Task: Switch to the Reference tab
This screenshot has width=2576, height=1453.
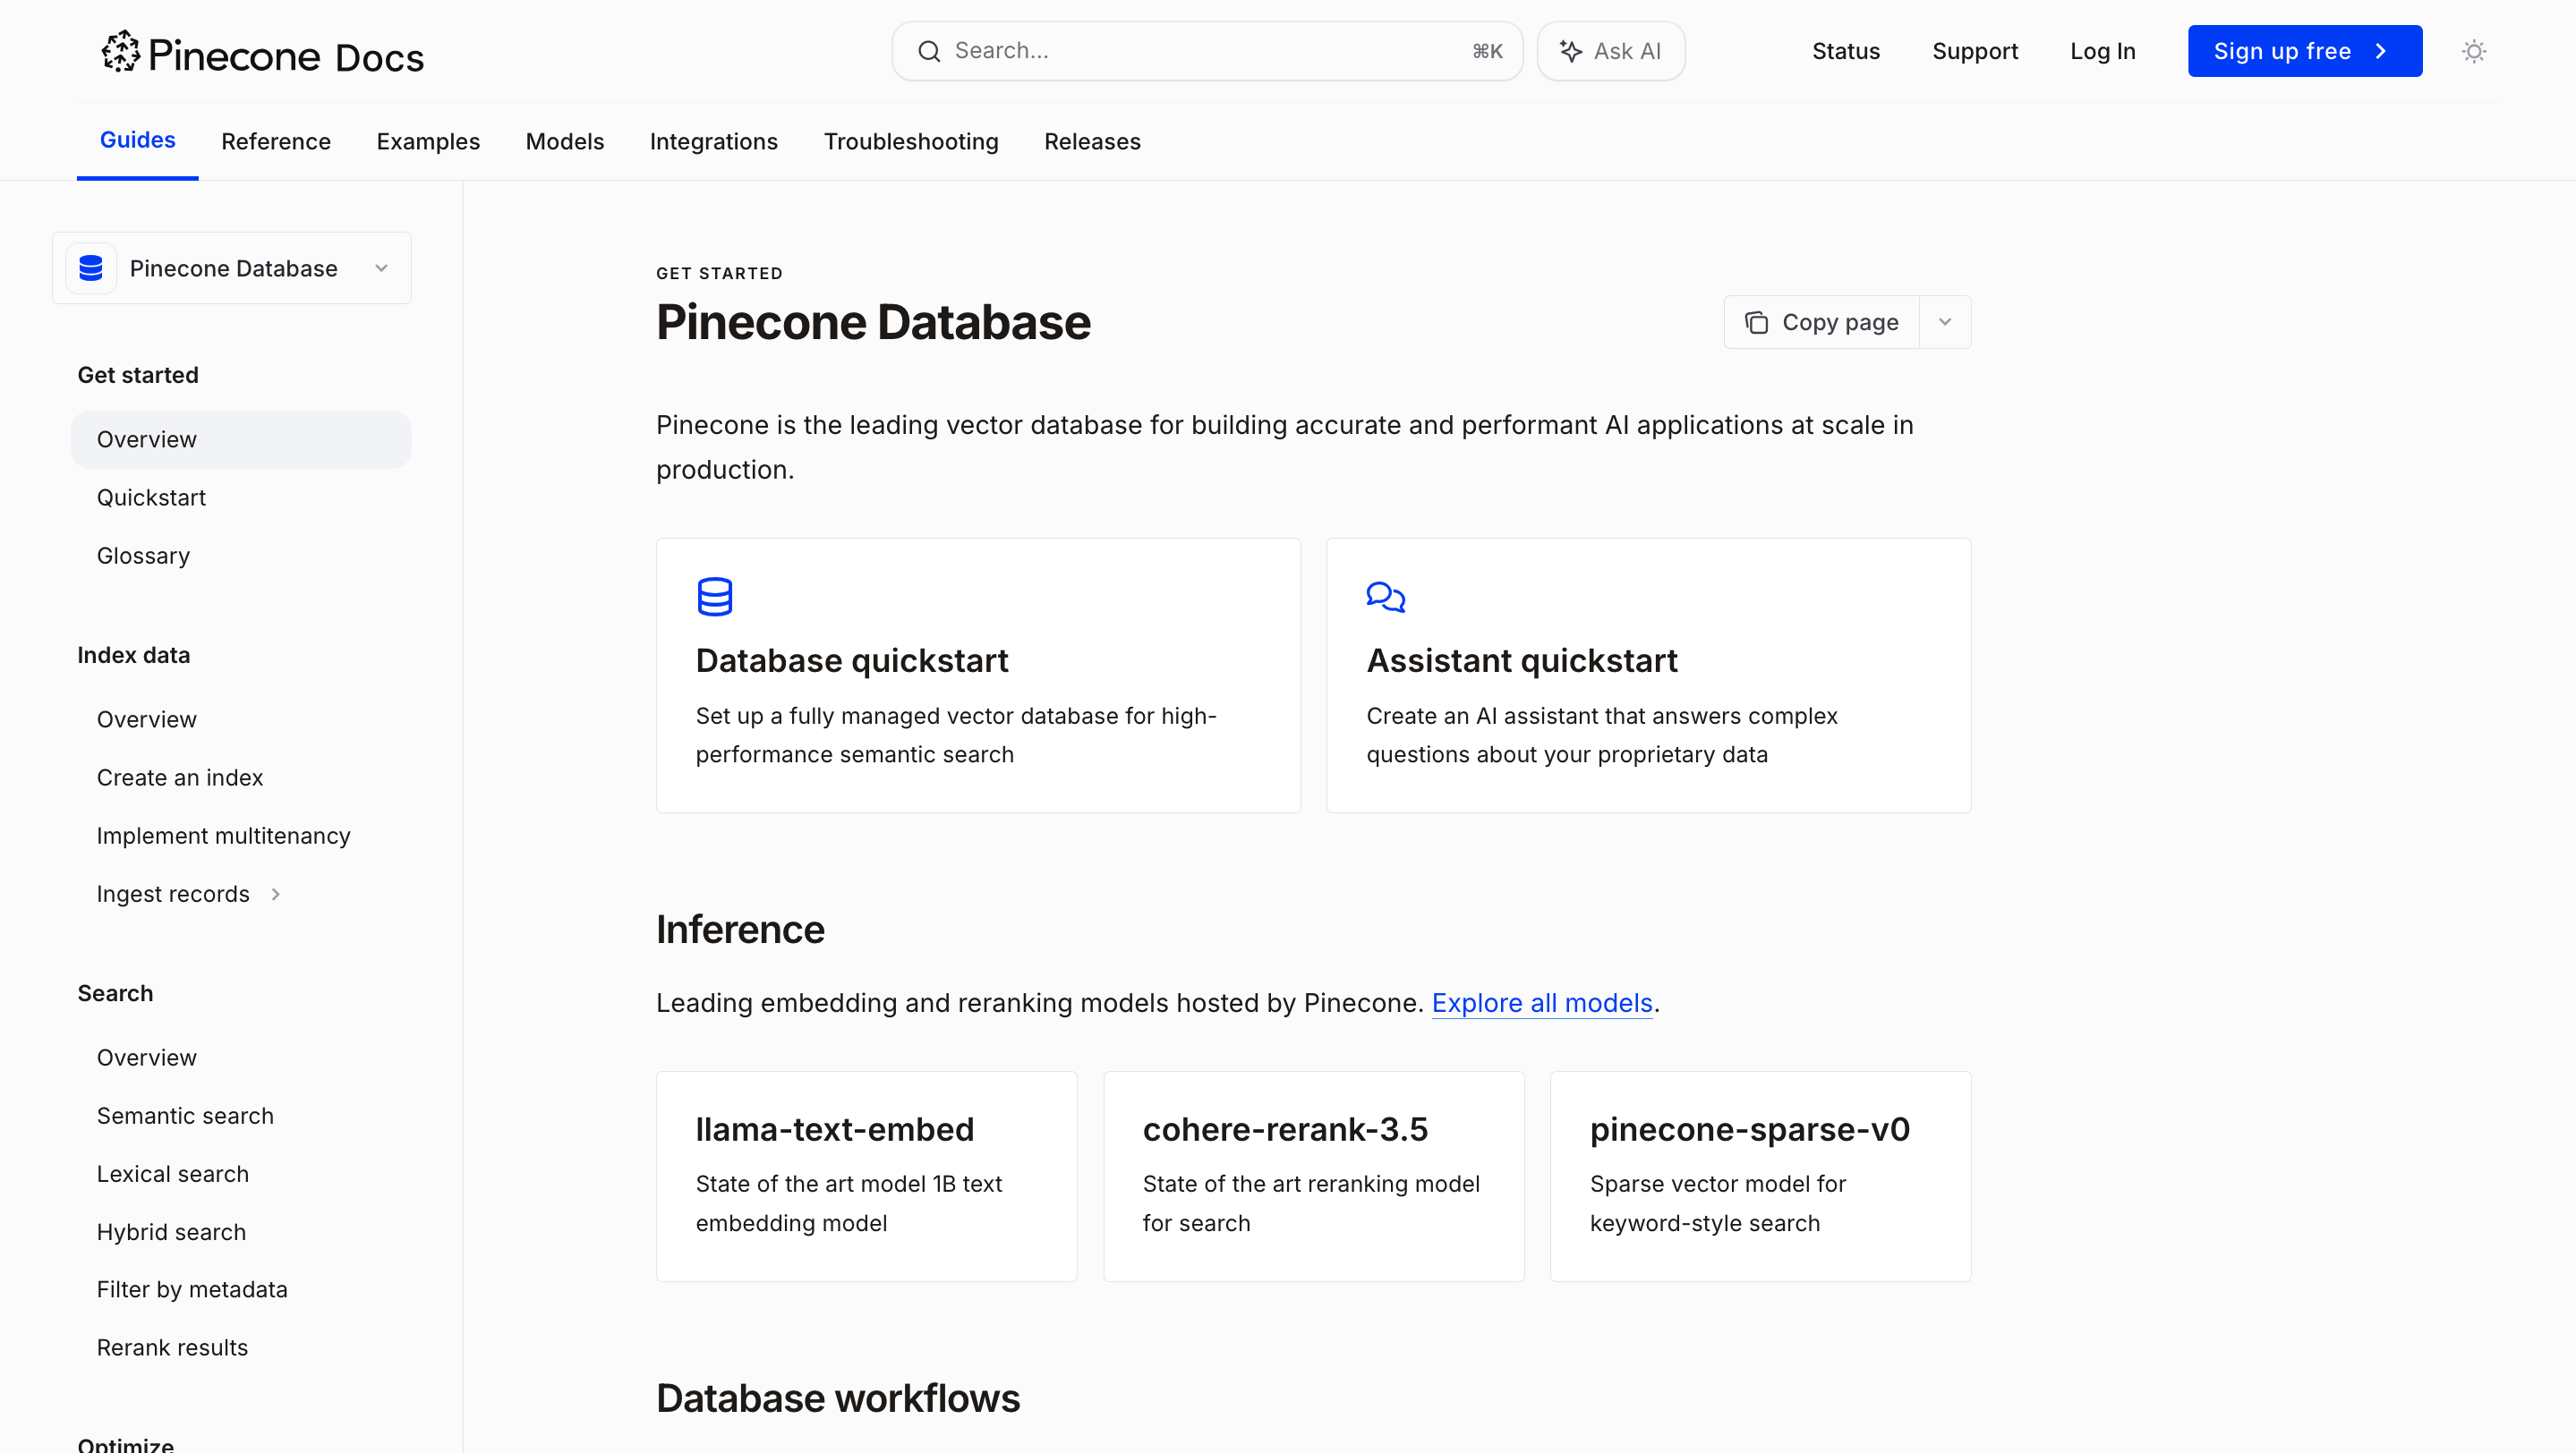Action: [x=275, y=142]
